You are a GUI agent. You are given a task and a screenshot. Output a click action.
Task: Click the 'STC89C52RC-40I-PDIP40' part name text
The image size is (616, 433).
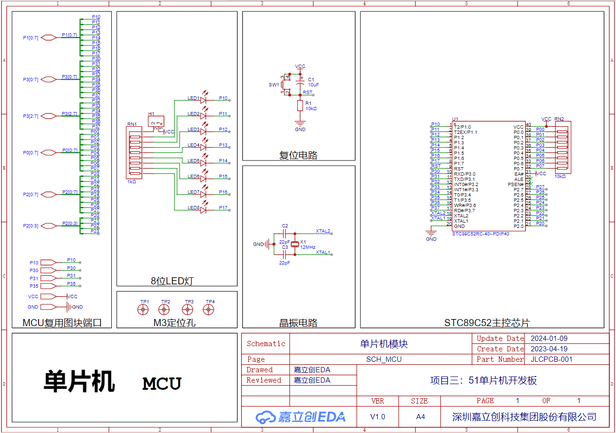480,234
